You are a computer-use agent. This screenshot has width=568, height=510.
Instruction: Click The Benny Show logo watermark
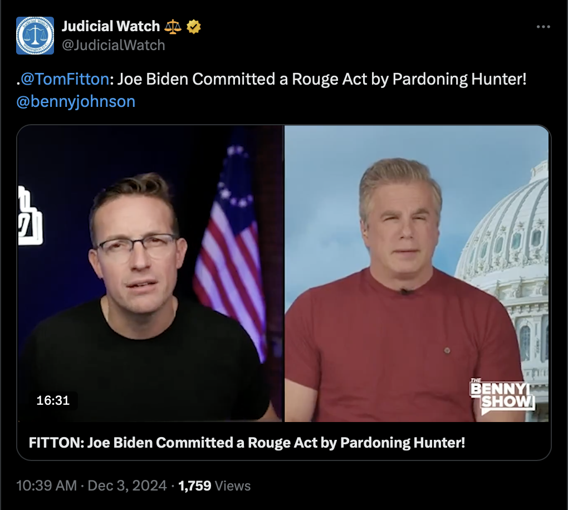pos(502,396)
